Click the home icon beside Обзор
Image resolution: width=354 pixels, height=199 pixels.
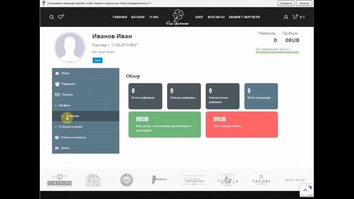pos(57,74)
